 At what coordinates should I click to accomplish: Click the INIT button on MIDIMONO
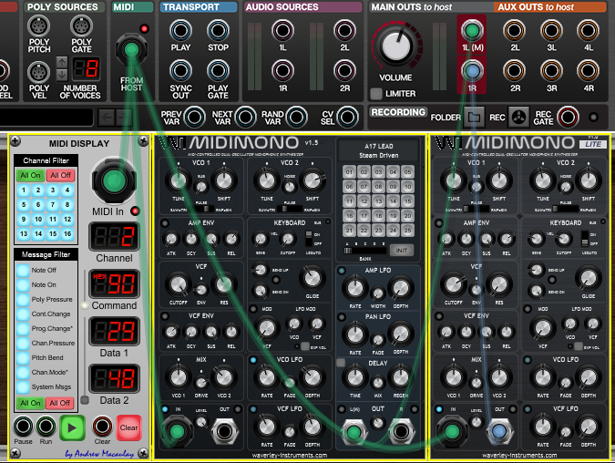[401, 251]
